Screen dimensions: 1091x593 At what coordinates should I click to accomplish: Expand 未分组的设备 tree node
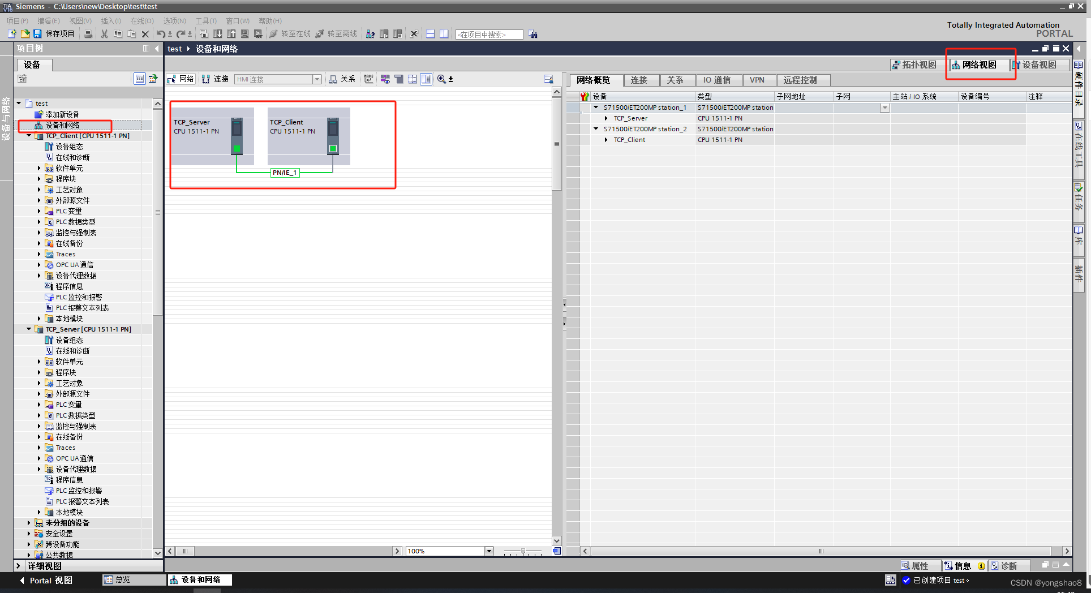coord(29,523)
